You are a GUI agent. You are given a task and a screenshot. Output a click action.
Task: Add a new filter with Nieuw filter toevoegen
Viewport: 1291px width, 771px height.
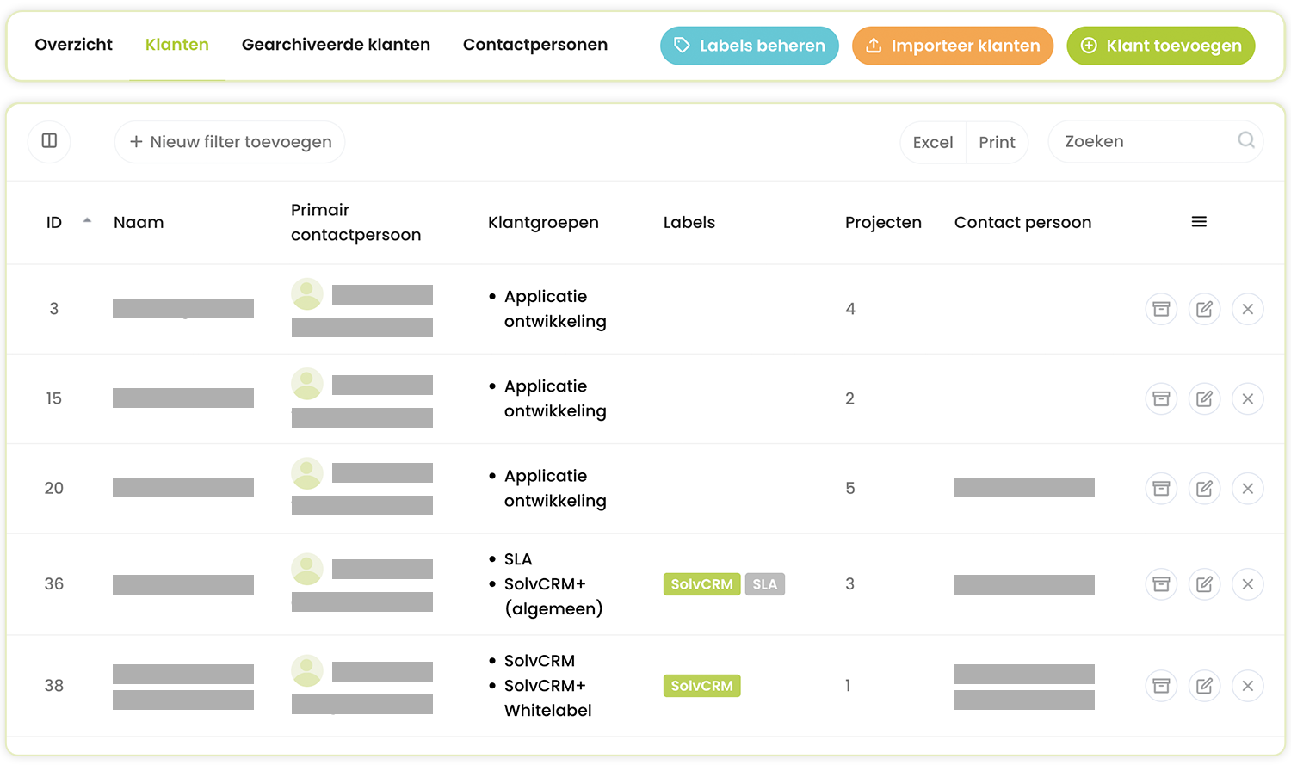pos(230,142)
